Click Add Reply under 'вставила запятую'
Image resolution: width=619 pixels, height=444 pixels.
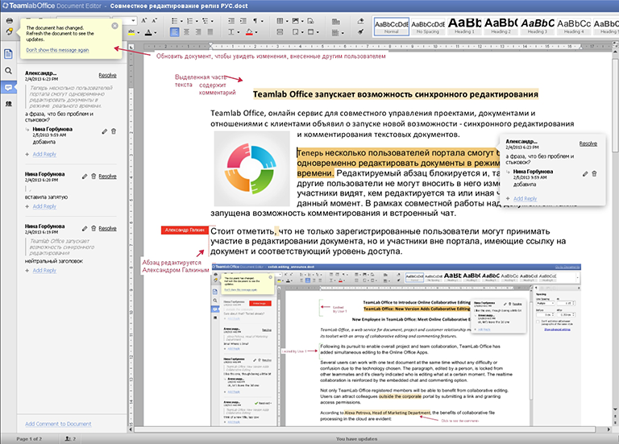click(x=44, y=206)
